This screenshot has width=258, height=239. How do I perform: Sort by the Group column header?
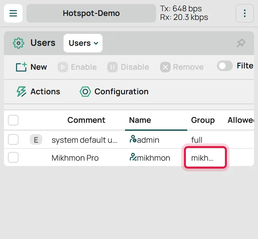point(203,120)
